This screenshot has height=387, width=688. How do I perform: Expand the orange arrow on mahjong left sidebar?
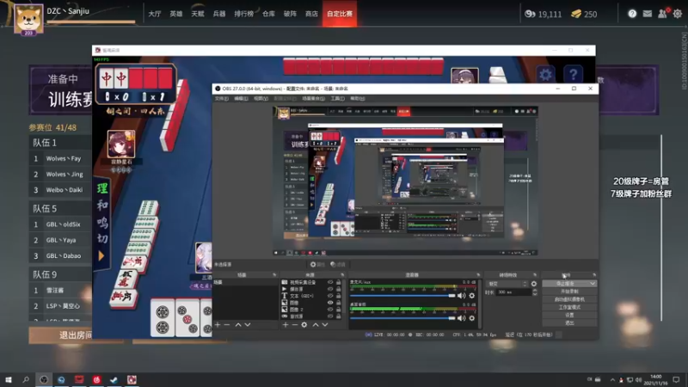101,255
